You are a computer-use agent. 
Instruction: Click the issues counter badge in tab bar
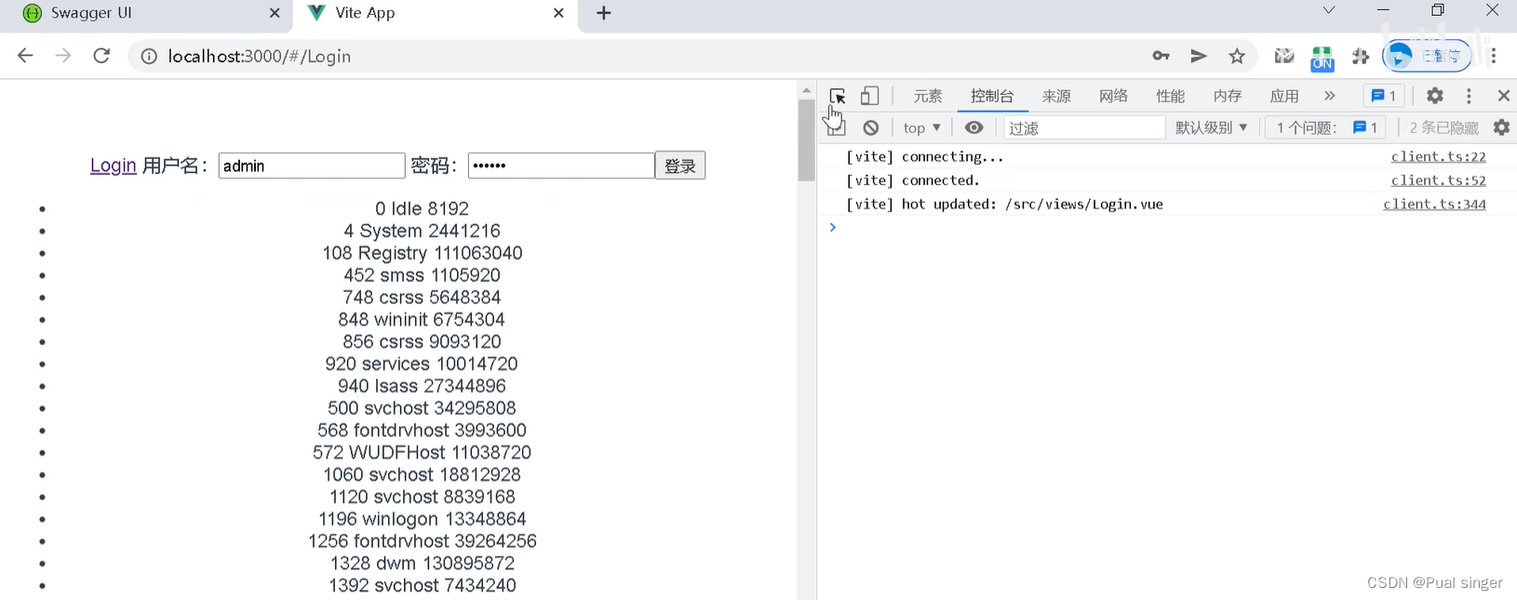[x=1383, y=96]
